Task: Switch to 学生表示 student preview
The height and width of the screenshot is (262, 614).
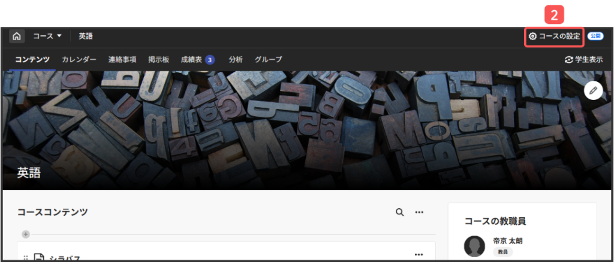Action: click(584, 60)
